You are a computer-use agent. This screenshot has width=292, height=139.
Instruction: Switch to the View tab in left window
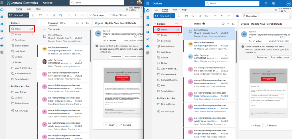[x=29, y=9]
